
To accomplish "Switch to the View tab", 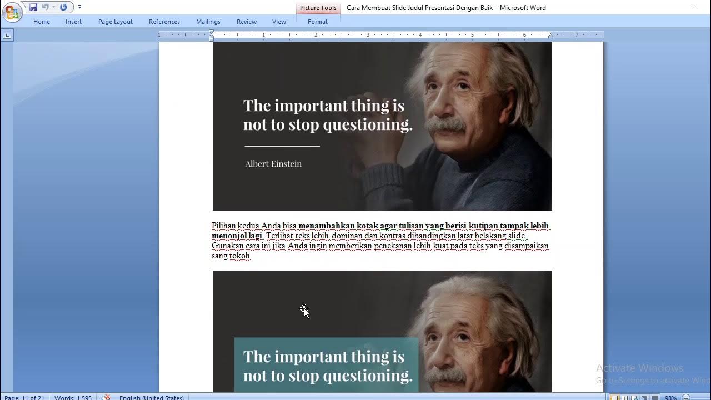I will coord(279,22).
